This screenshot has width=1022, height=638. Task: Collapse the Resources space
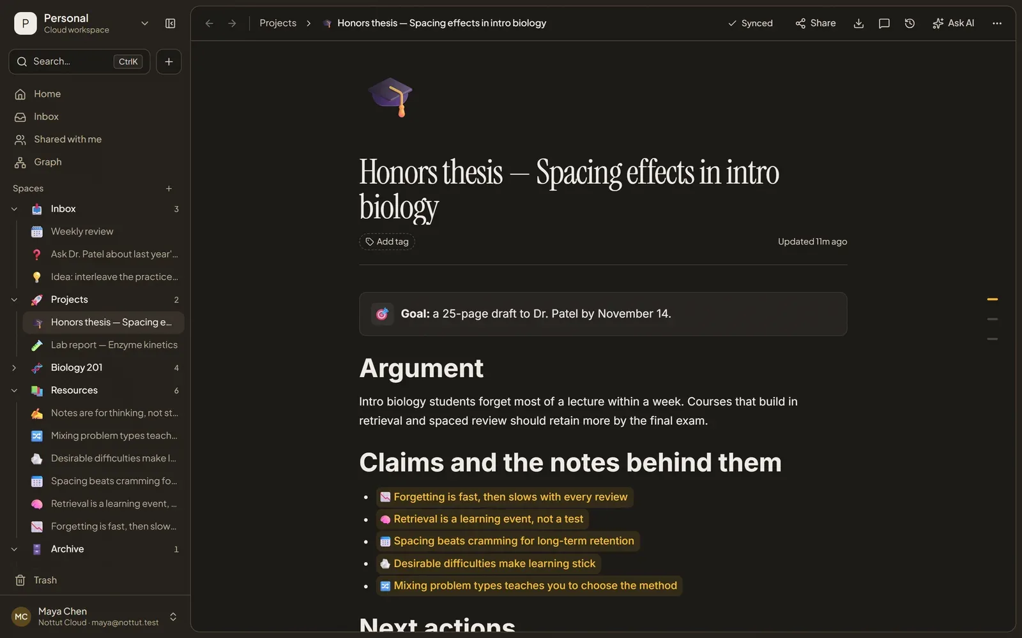point(14,390)
